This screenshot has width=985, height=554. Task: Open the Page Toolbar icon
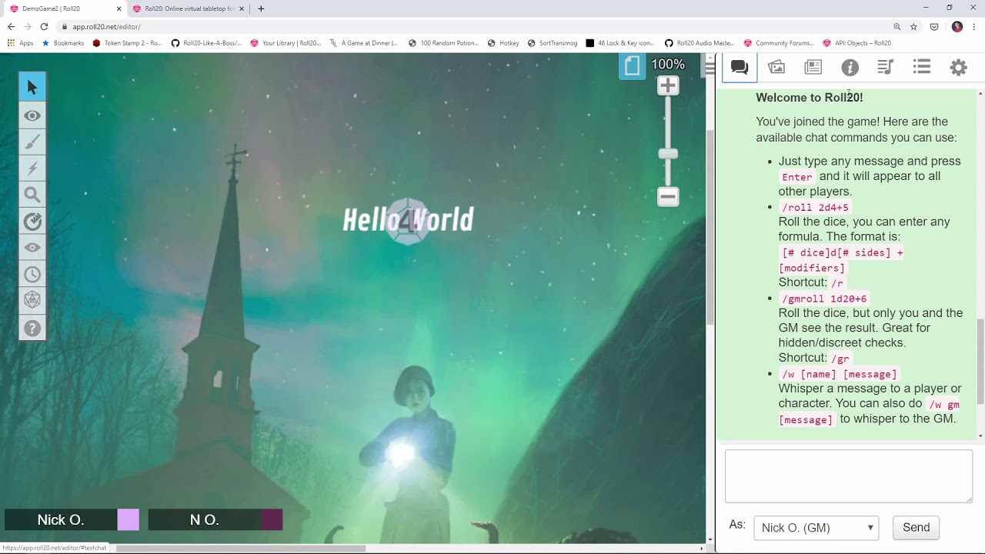pyautogui.click(x=632, y=66)
